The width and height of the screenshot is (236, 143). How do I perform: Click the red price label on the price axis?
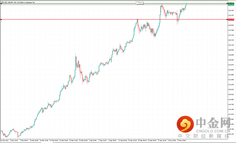point(231,19)
